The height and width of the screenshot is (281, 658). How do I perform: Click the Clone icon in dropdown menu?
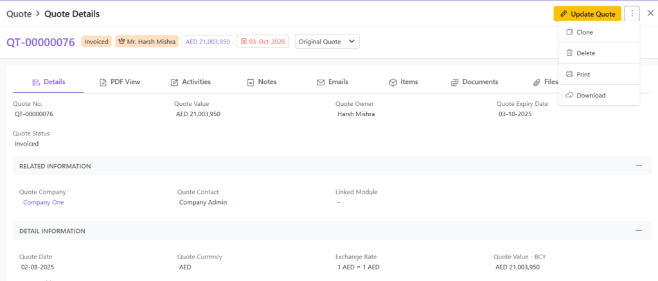569,32
